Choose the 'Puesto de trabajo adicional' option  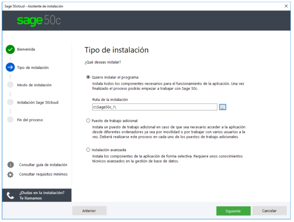click(88, 121)
